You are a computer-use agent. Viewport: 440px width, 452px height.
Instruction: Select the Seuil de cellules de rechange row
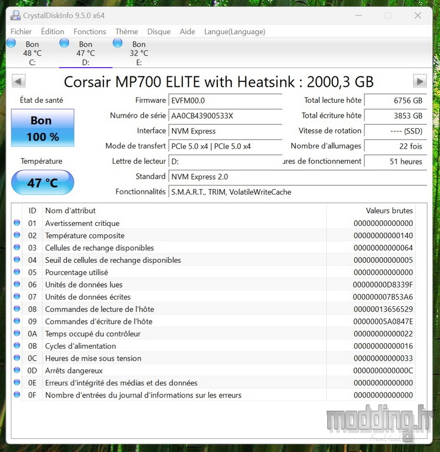[x=213, y=260]
